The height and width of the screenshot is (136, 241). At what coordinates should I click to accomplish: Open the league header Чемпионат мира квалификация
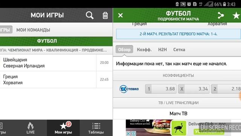point(56,50)
